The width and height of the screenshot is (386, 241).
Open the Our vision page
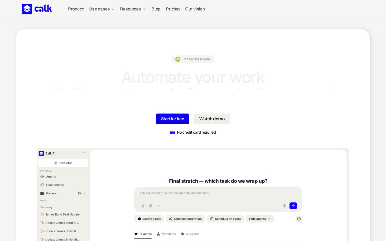(x=195, y=9)
